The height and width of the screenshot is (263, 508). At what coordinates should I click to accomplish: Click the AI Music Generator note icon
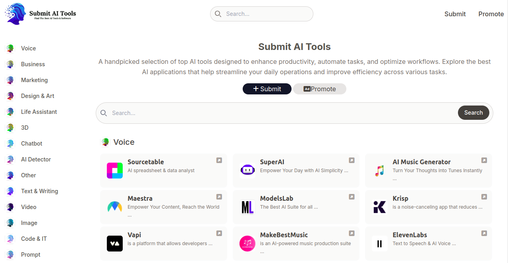tap(380, 171)
